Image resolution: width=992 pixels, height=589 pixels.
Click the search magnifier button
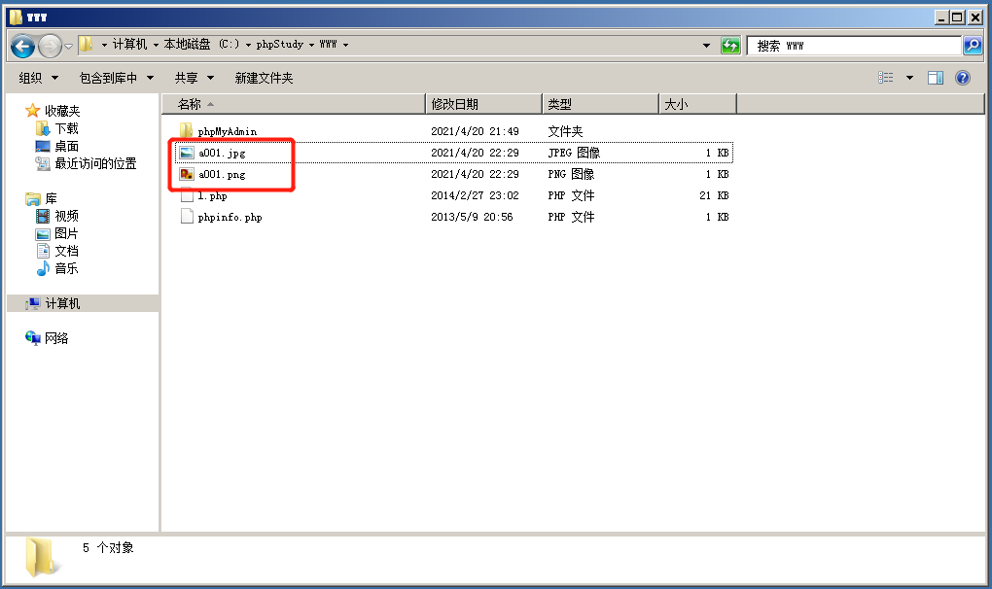[973, 46]
